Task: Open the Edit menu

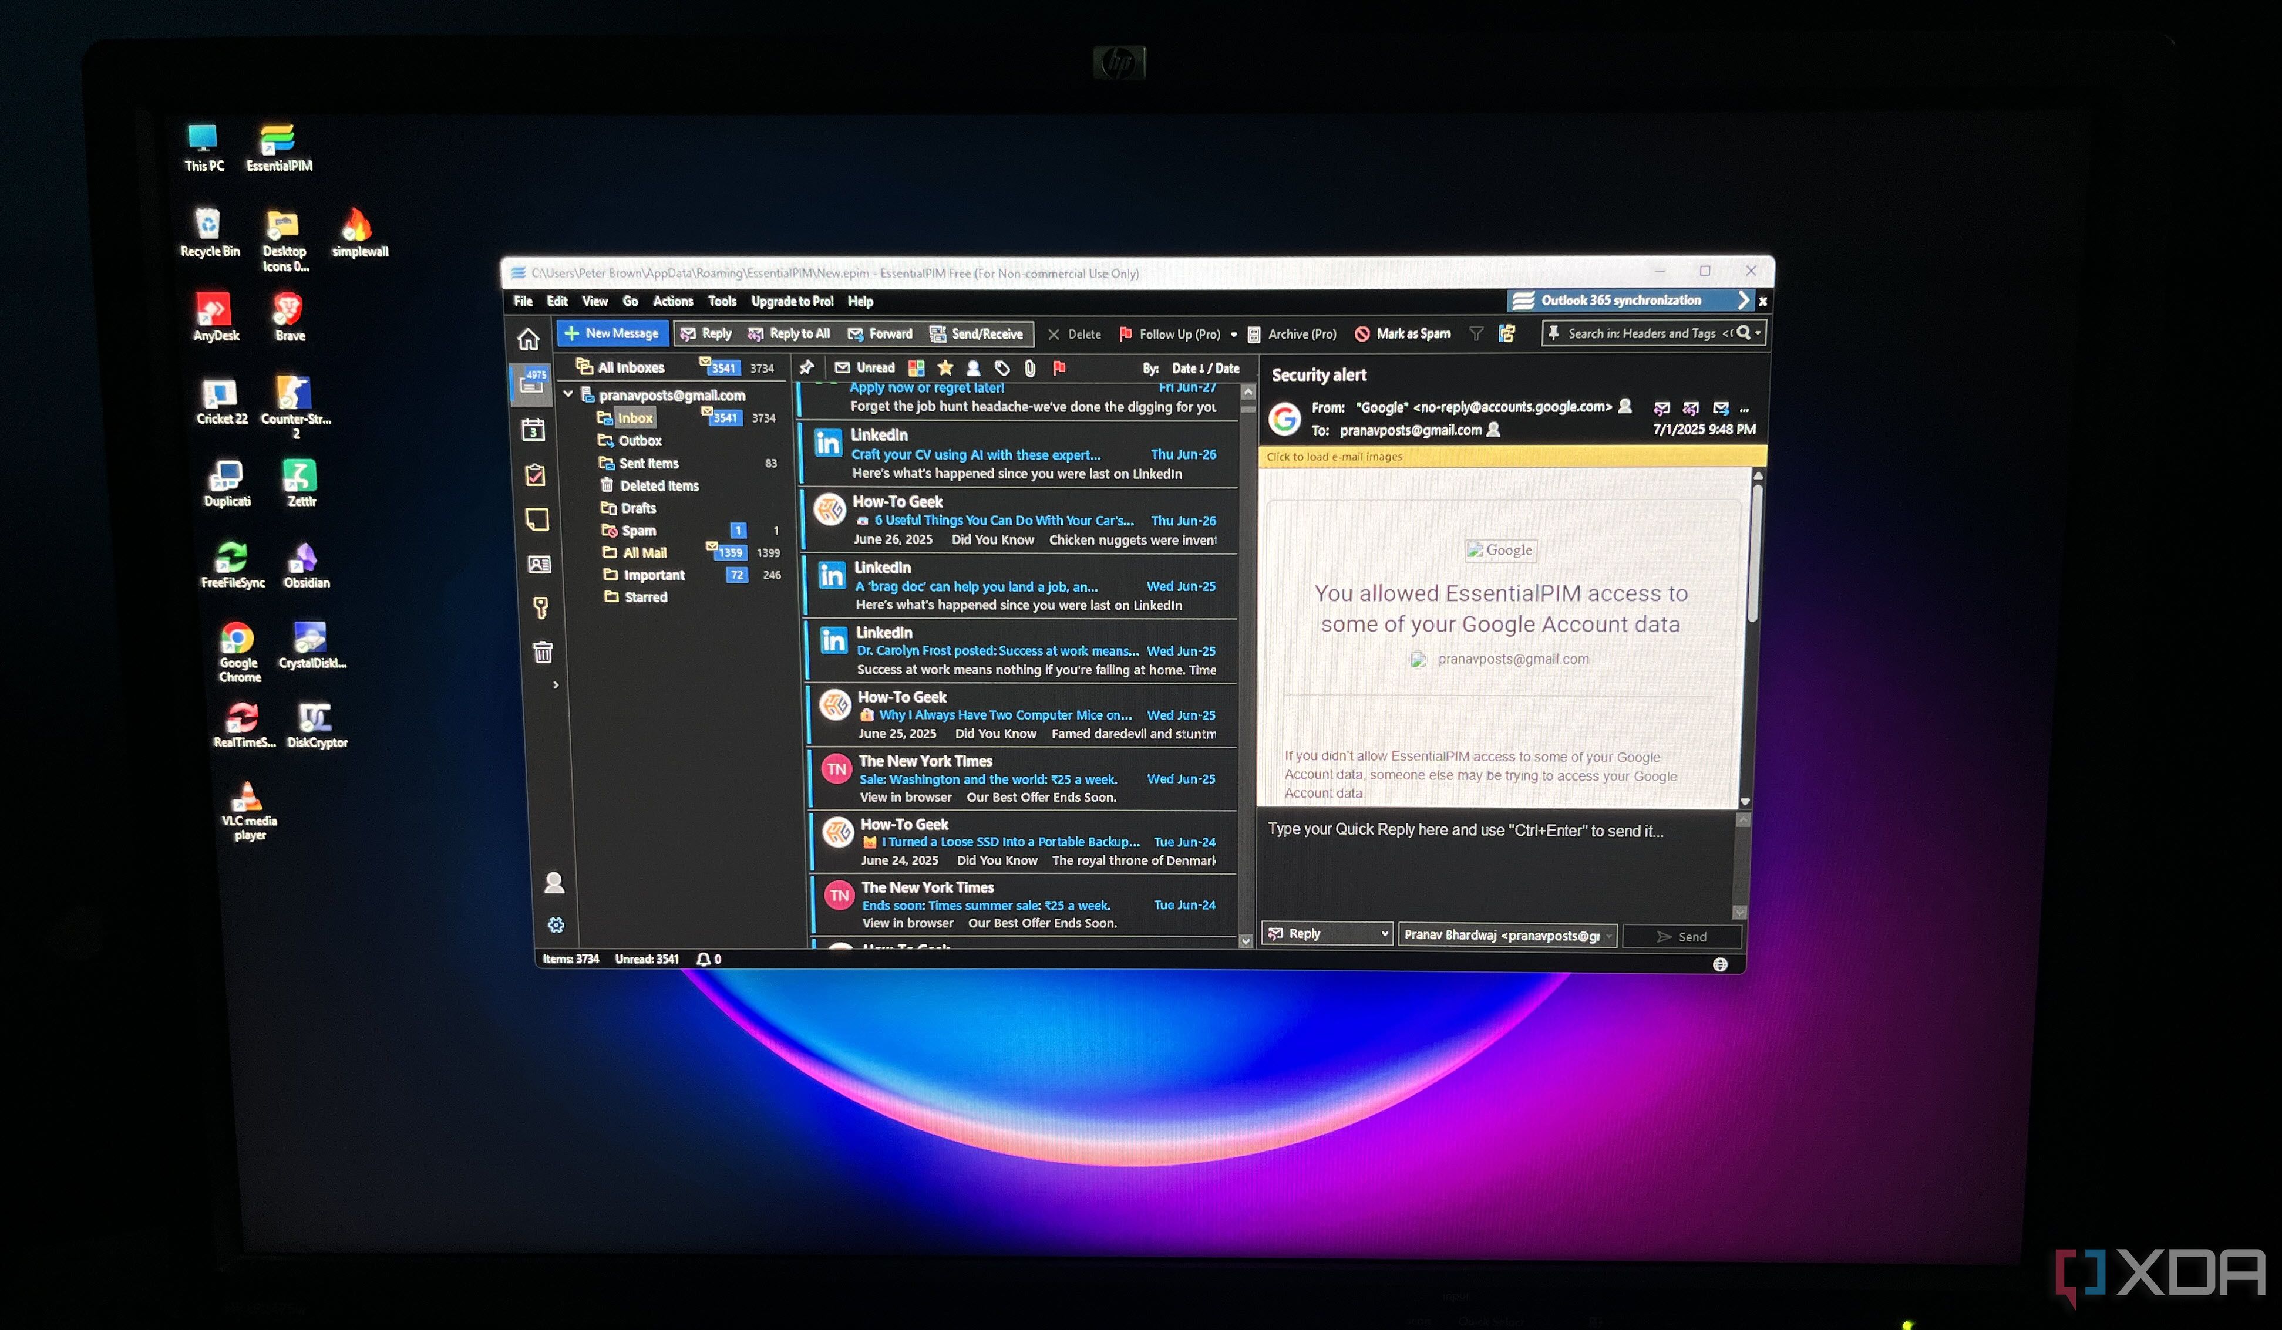Action: pyautogui.click(x=557, y=302)
